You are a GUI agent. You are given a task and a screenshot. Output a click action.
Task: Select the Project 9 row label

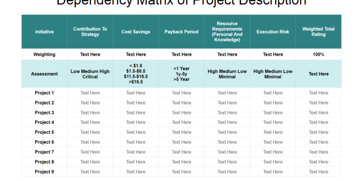tap(44, 172)
